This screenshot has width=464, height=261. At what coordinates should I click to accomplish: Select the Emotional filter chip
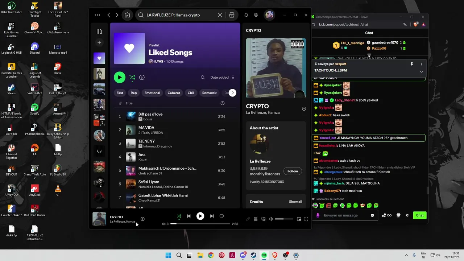tap(152, 93)
